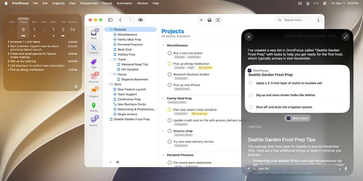Open the Forecast perspective
The image size is (363, 181).
94,78
